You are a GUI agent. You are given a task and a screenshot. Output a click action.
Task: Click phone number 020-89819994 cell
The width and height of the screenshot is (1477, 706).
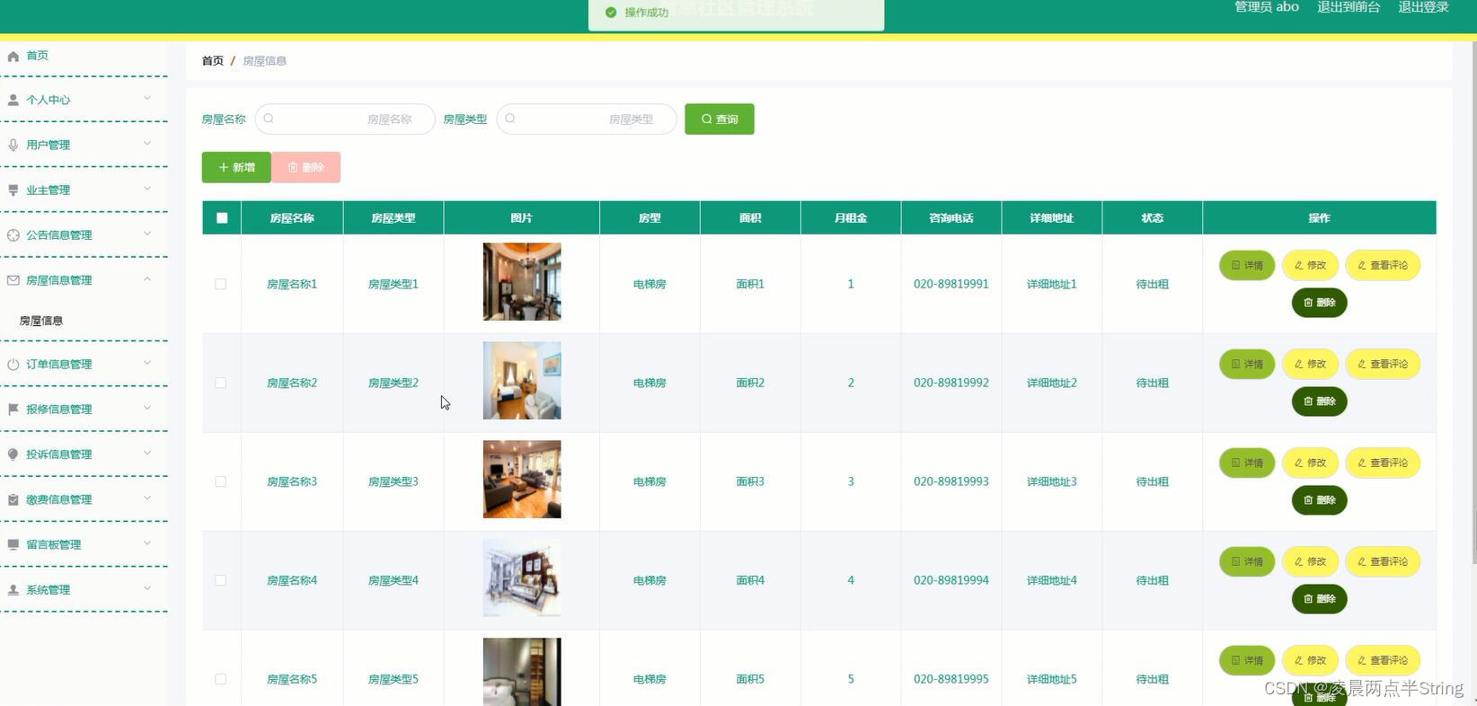(x=951, y=580)
